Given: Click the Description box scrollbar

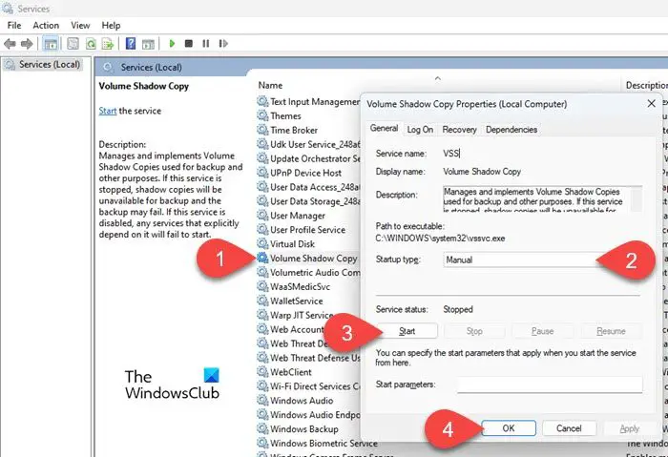Looking at the screenshot, I should tap(637, 198).
